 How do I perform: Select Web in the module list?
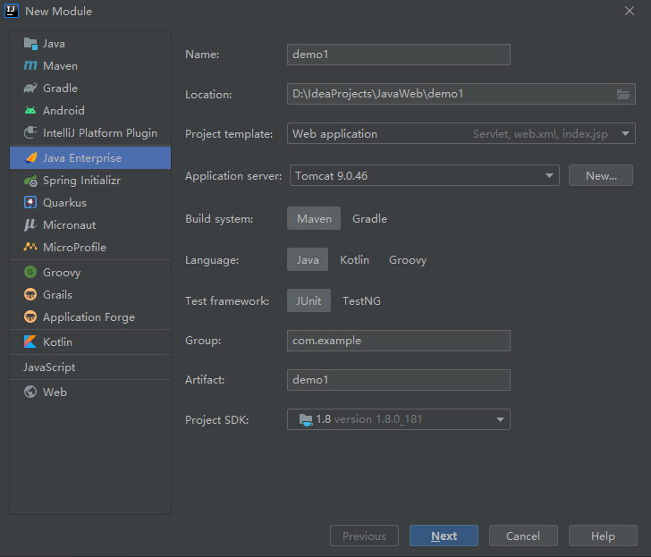pos(90,392)
